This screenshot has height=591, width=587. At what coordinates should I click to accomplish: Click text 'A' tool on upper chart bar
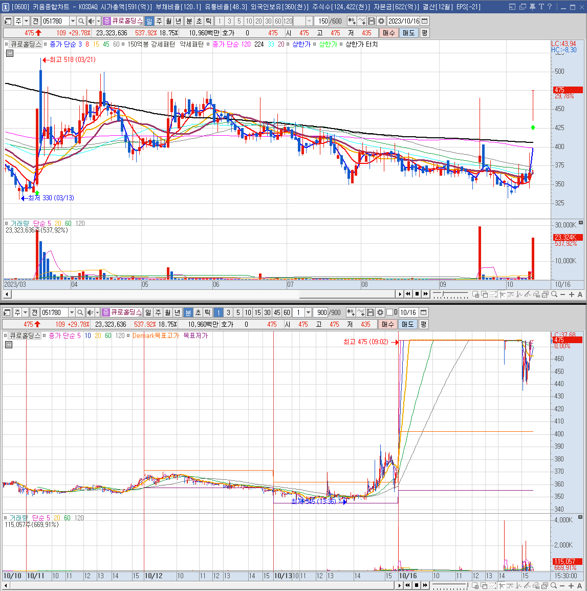coord(580,294)
